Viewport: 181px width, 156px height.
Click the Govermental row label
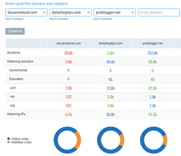pos(18,70)
